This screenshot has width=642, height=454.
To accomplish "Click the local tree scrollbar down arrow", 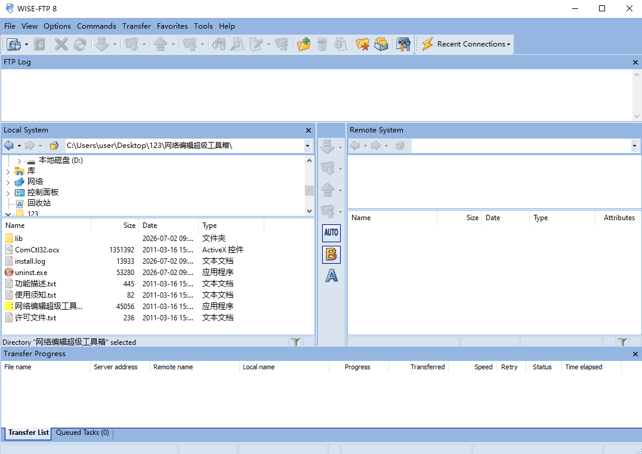I will [x=310, y=211].
